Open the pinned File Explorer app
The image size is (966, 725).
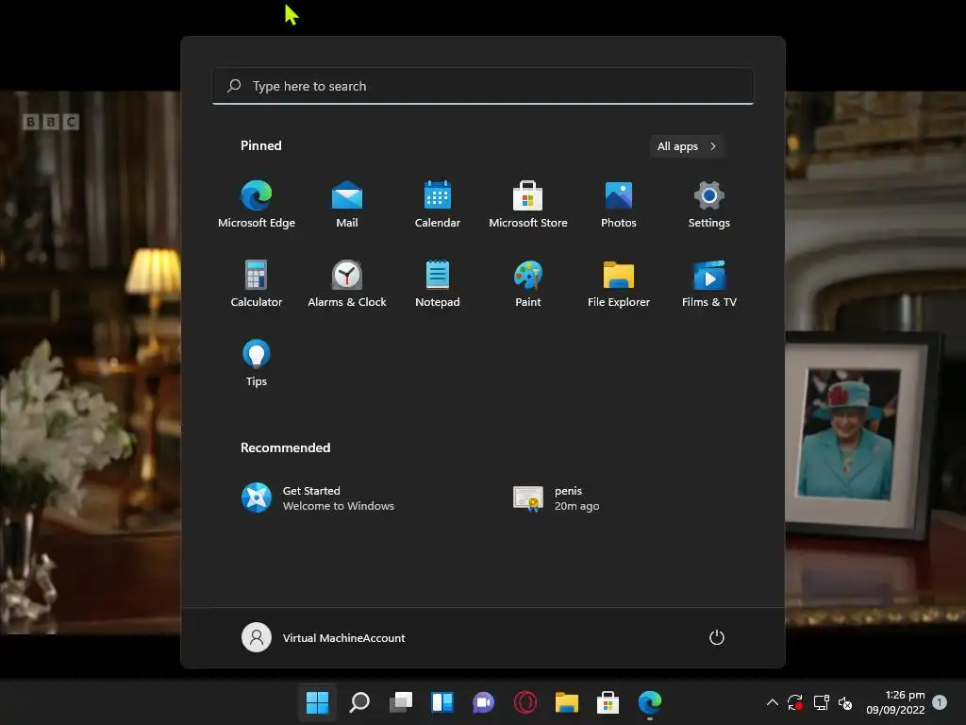(x=619, y=283)
